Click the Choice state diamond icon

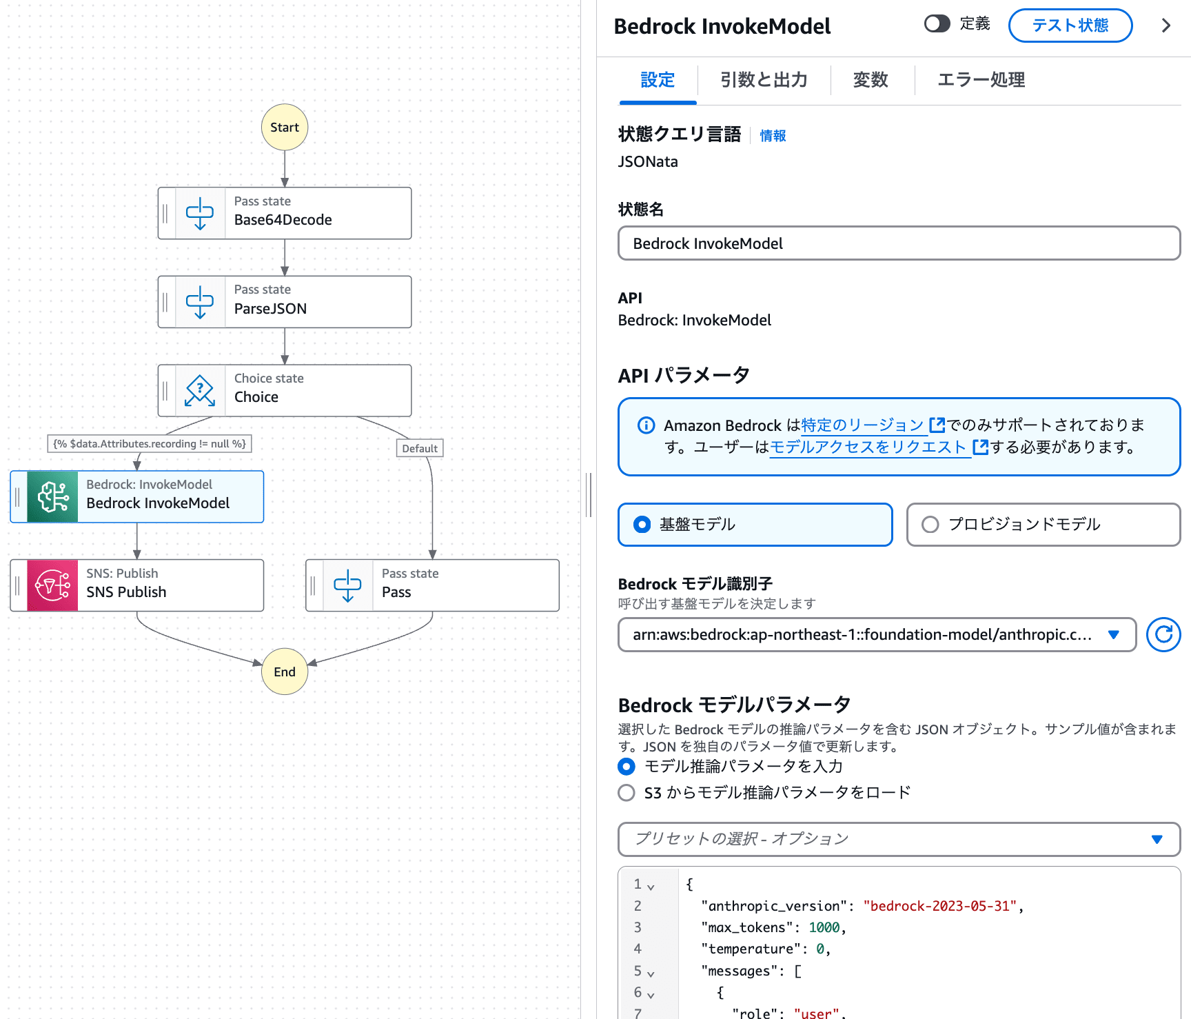200,391
